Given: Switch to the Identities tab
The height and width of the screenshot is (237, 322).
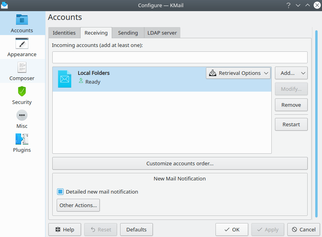Looking at the screenshot, I should [x=64, y=33].
